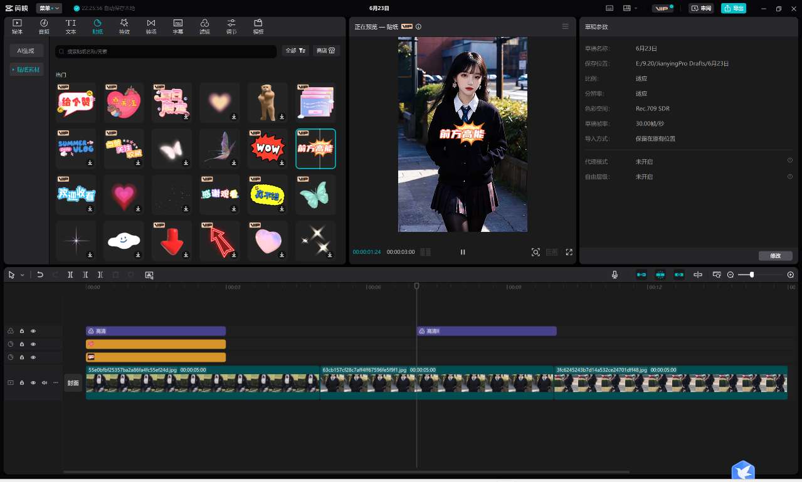
Task: Click the timeline zoom slider
Action: 752,275
